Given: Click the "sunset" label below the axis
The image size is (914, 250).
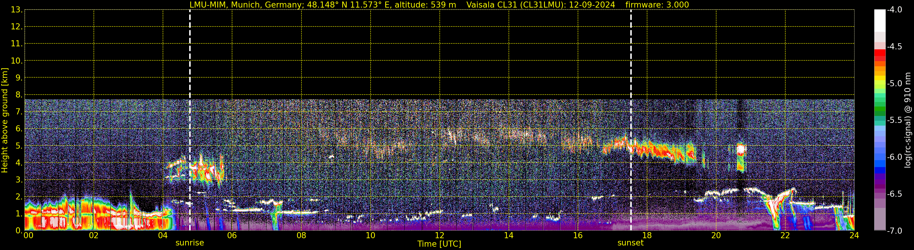Looking at the screenshot, I should click(630, 243).
